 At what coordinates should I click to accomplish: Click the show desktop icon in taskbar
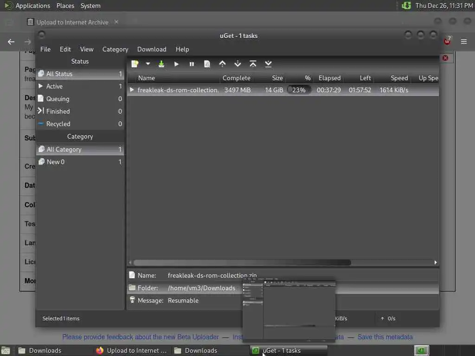6,350
